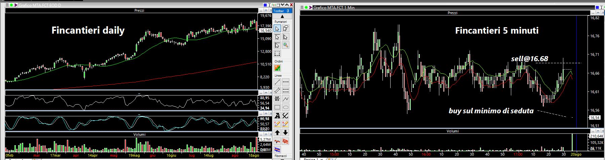
Task: Select the parallel channel lines tool
Action: 285,90
